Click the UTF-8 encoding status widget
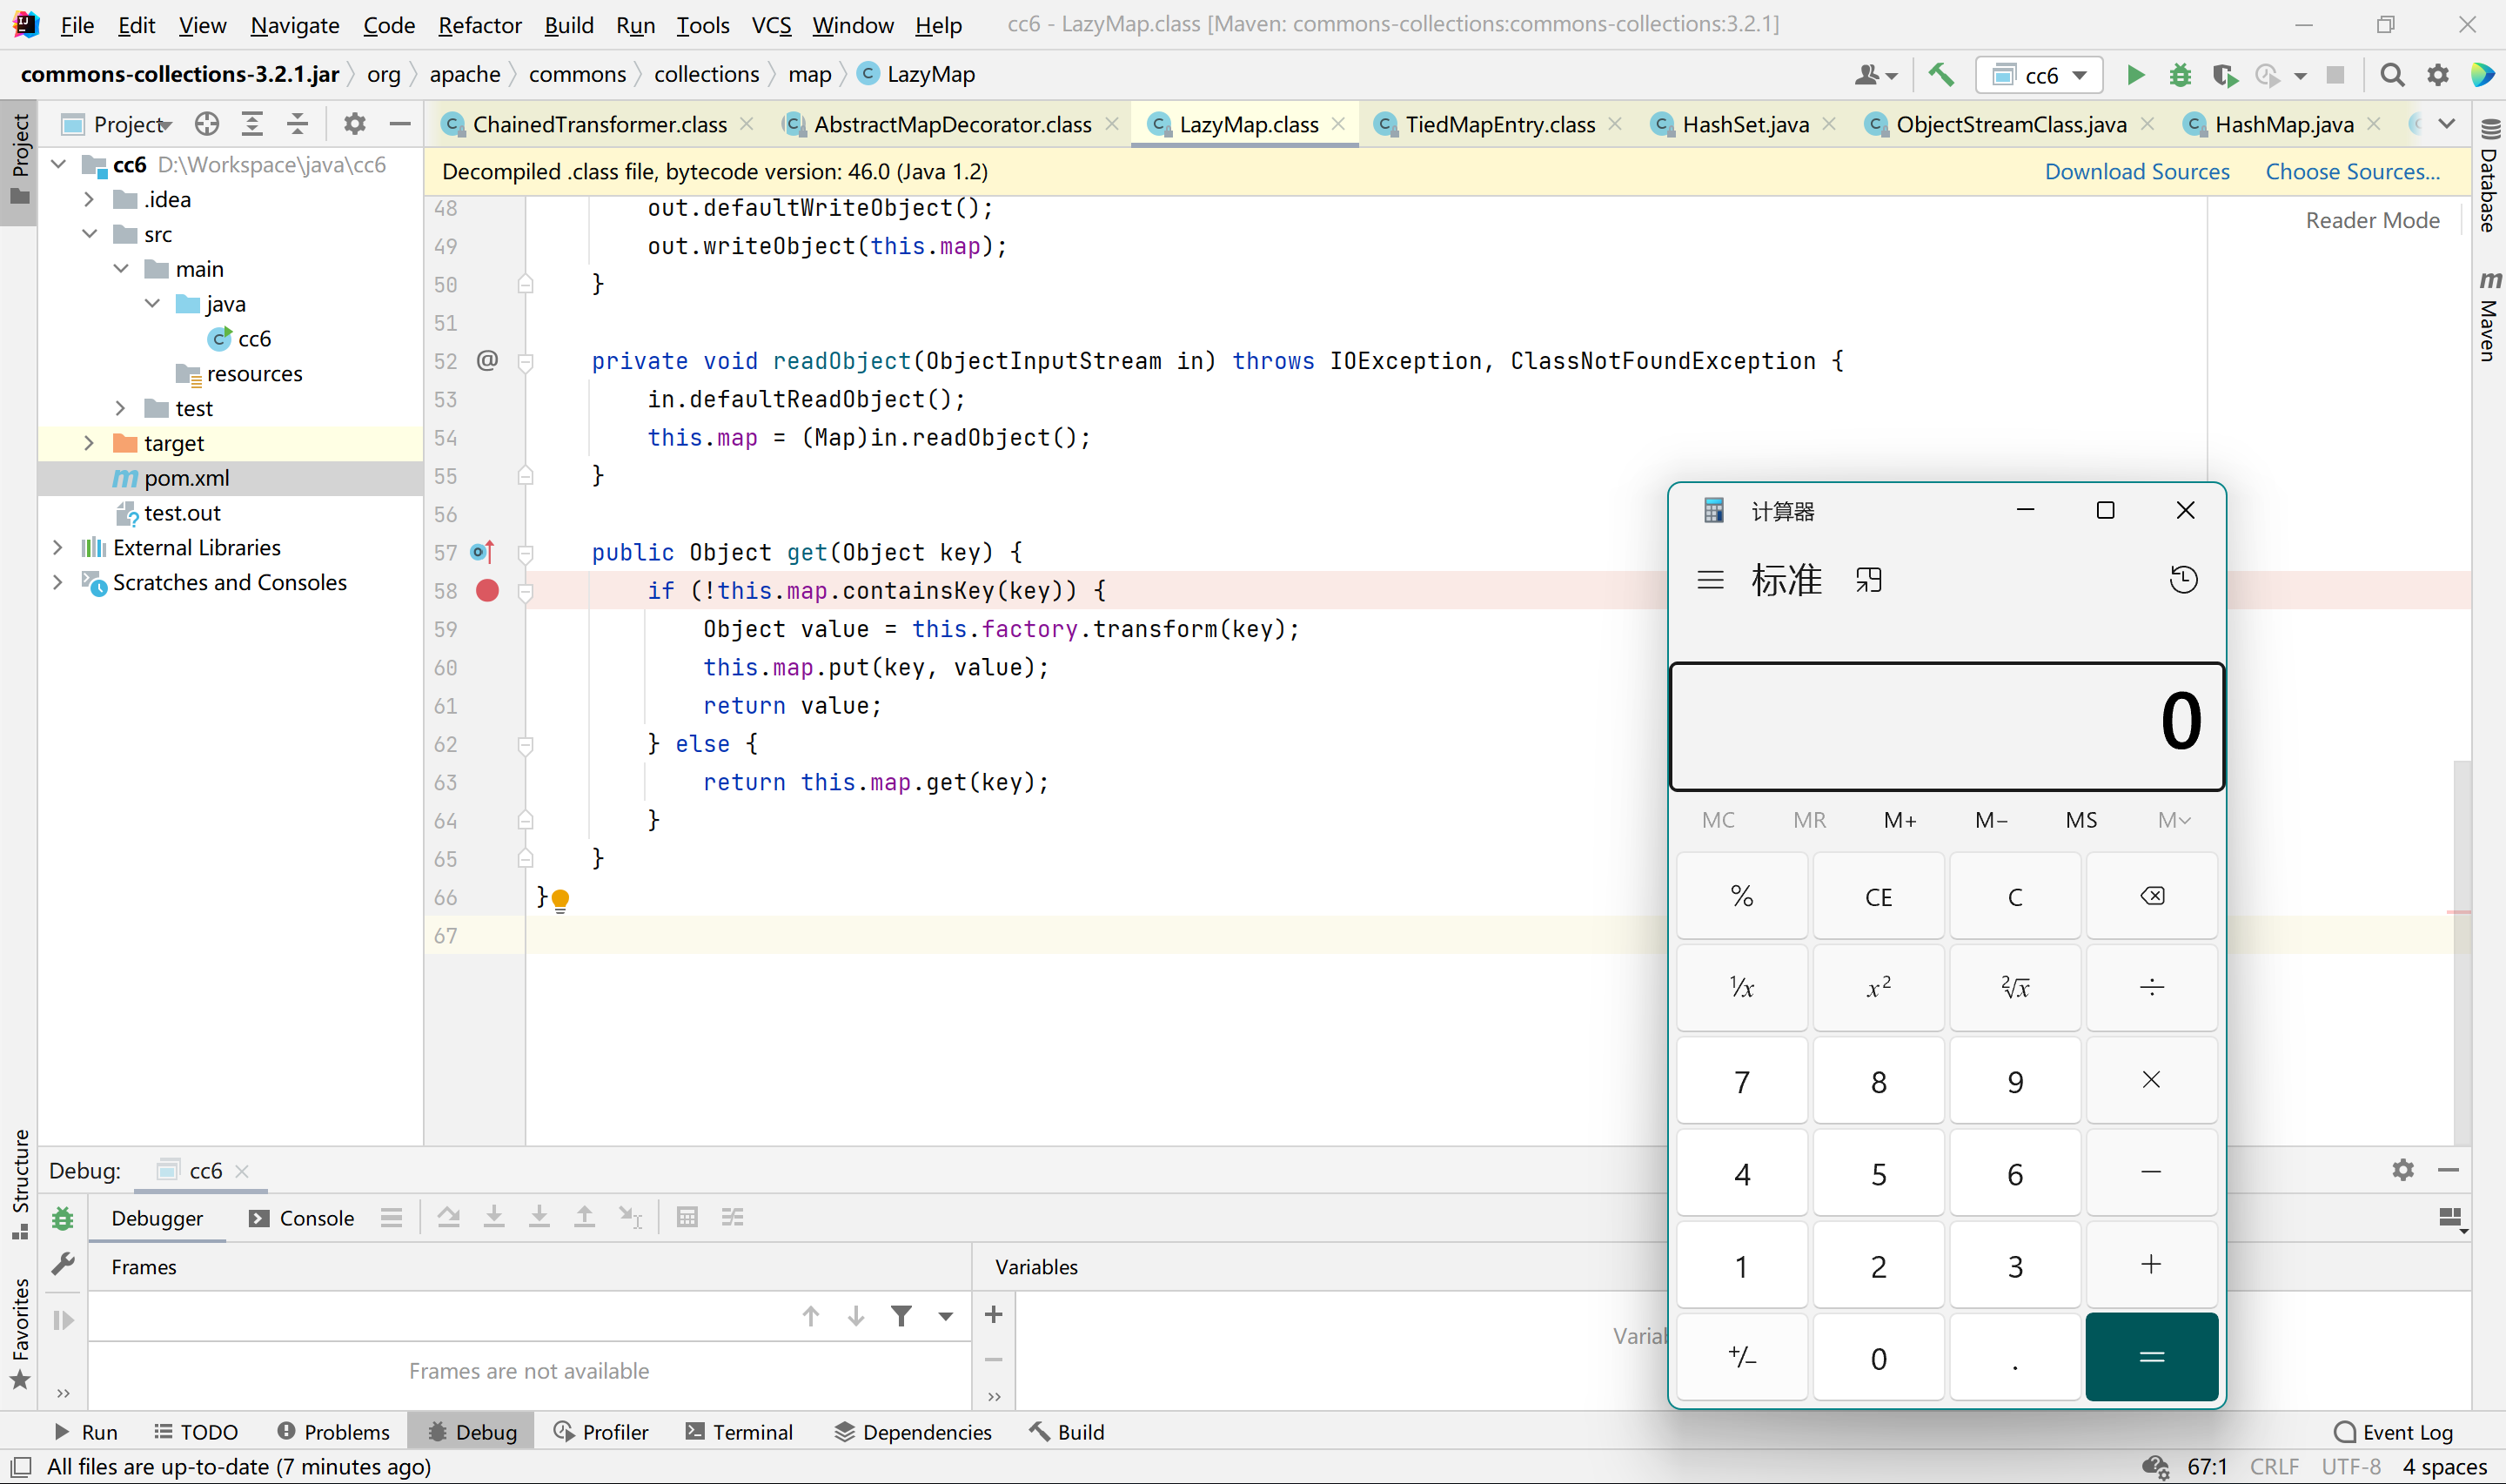 pyautogui.click(x=2350, y=1466)
